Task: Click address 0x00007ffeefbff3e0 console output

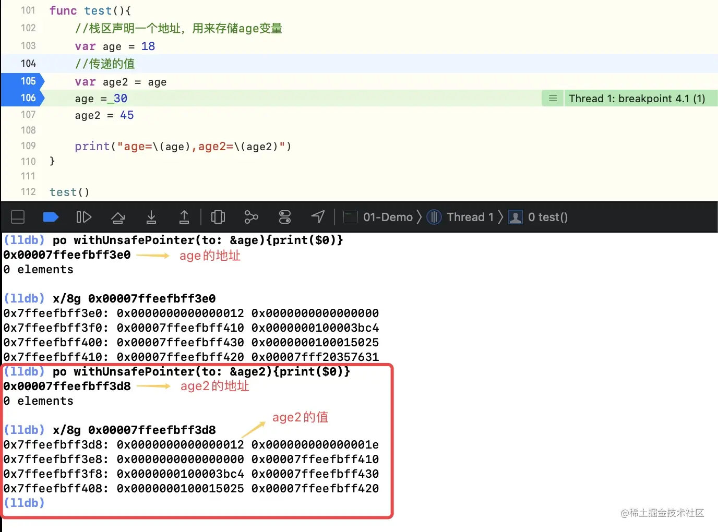Action: click(x=67, y=255)
